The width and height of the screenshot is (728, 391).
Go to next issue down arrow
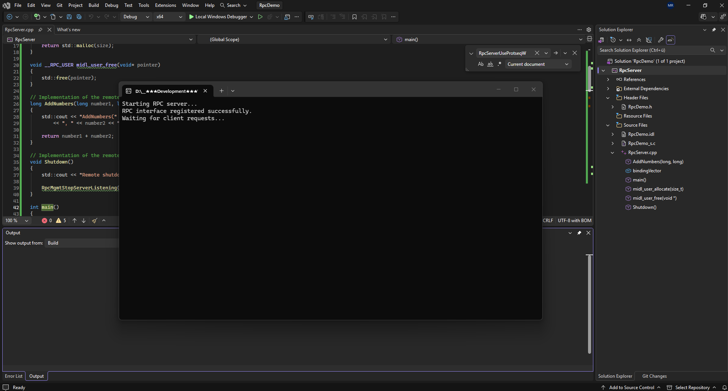click(x=84, y=221)
